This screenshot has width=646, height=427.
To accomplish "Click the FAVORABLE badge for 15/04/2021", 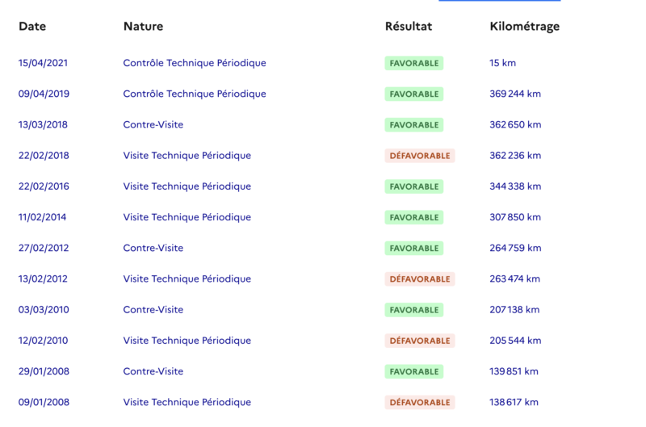I will (414, 63).
